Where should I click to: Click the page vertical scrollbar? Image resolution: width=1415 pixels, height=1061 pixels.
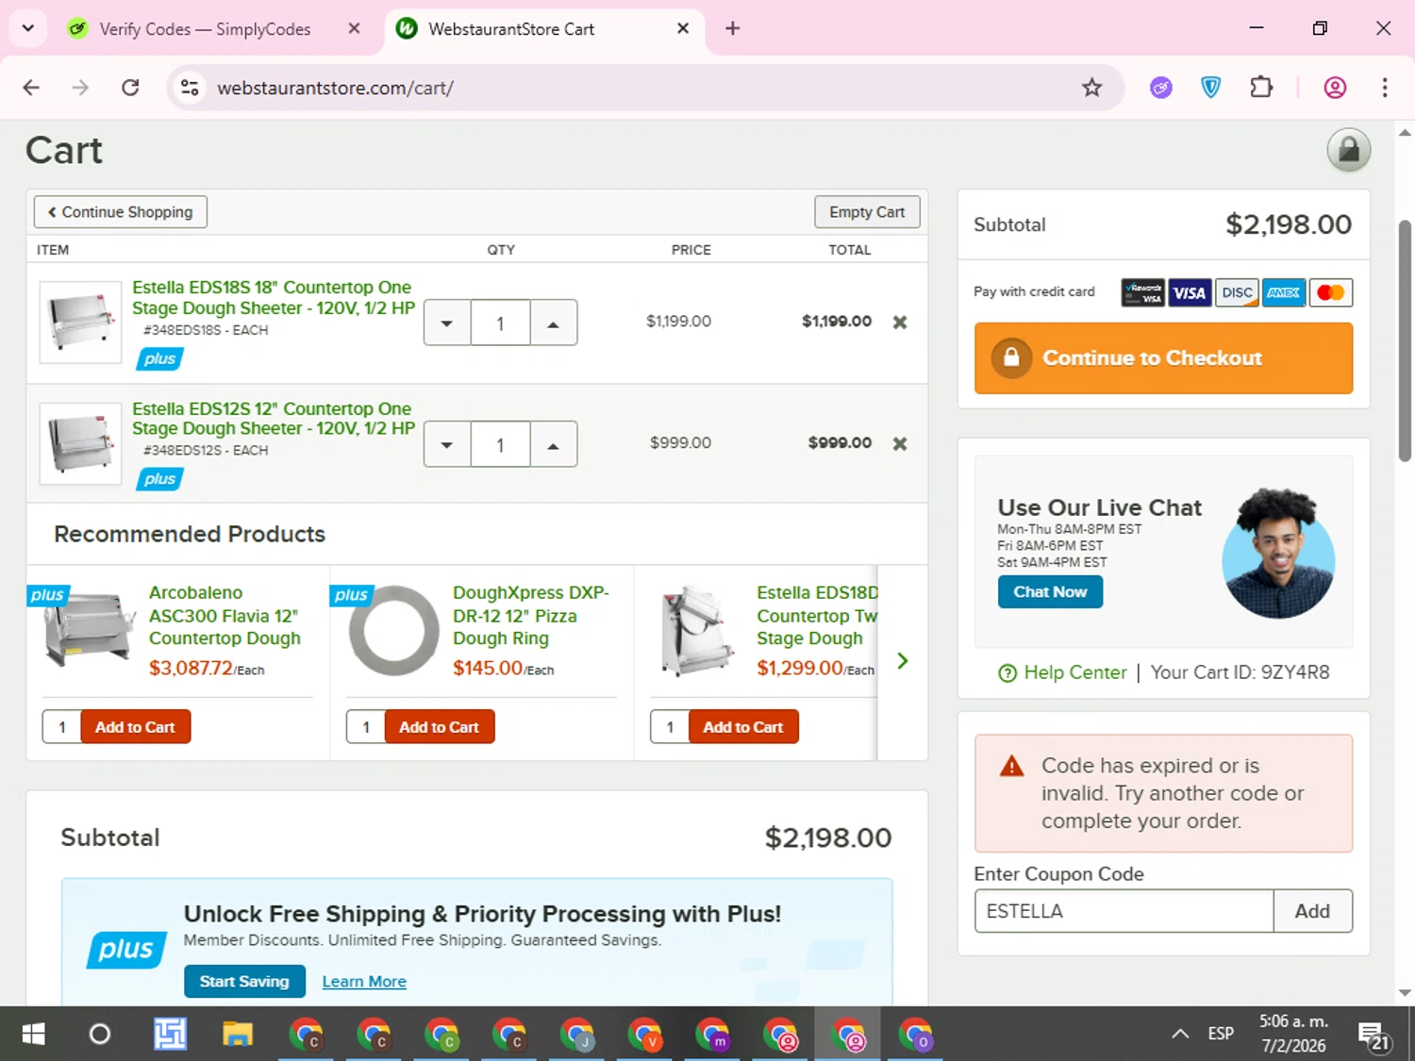pos(1405,340)
